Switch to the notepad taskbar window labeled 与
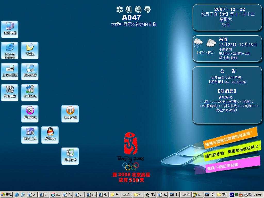264x198 pixels. pyautogui.click(x=115, y=195)
